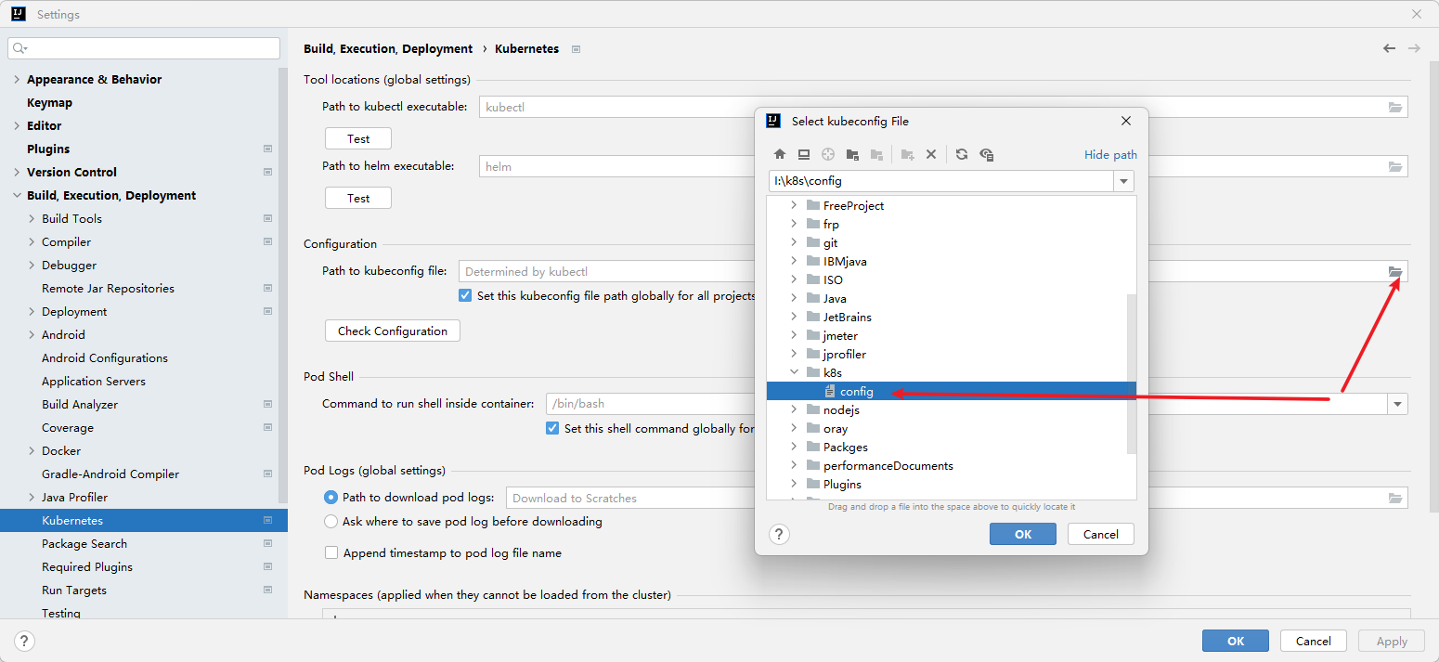Select Docker in the settings tree
1439x662 pixels.
click(x=61, y=450)
